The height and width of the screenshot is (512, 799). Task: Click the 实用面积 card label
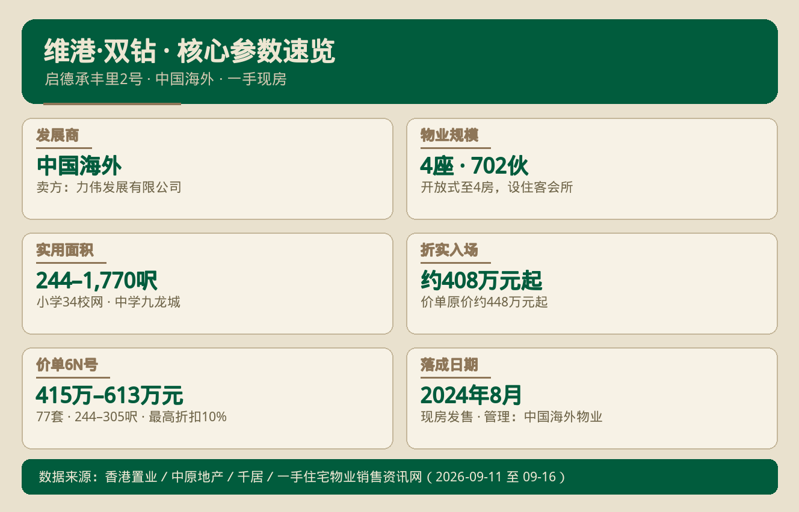pyautogui.click(x=65, y=250)
